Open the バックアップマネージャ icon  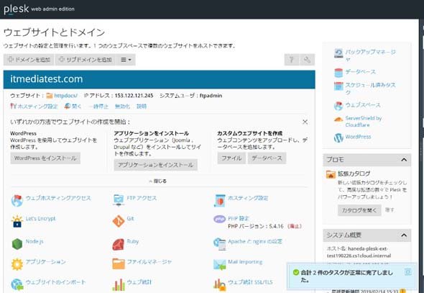point(338,53)
